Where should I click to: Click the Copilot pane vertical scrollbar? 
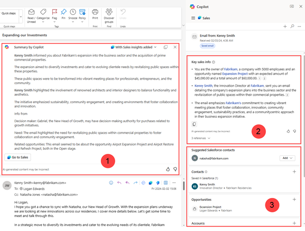pos(304,116)
